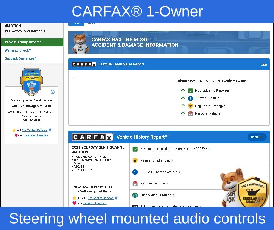
Task: Click the US $44.99 price button
Action: click(x=257, y=137)
